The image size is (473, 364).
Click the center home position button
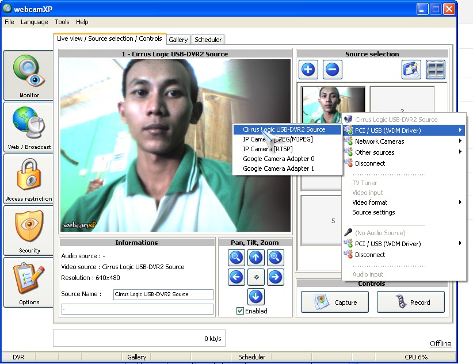pyautogui.click(x=256, y=277)
